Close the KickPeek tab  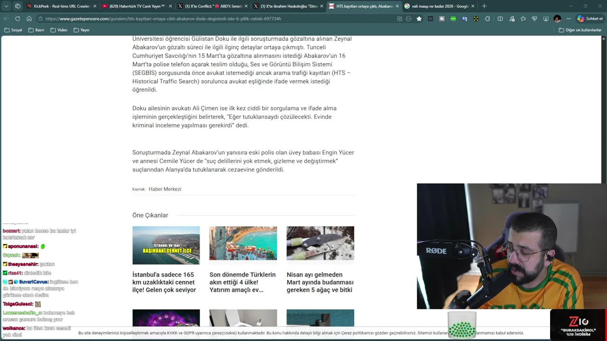(95, 6)
